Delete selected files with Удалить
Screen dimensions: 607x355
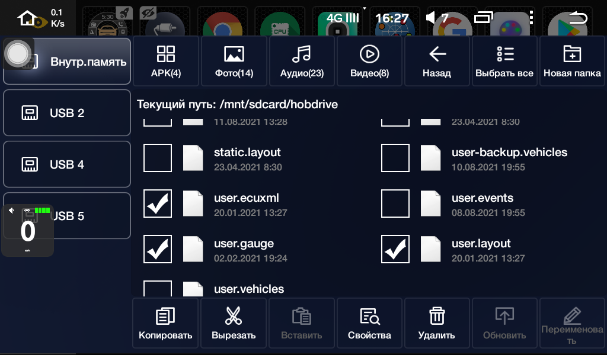click(x=437, y=323)
